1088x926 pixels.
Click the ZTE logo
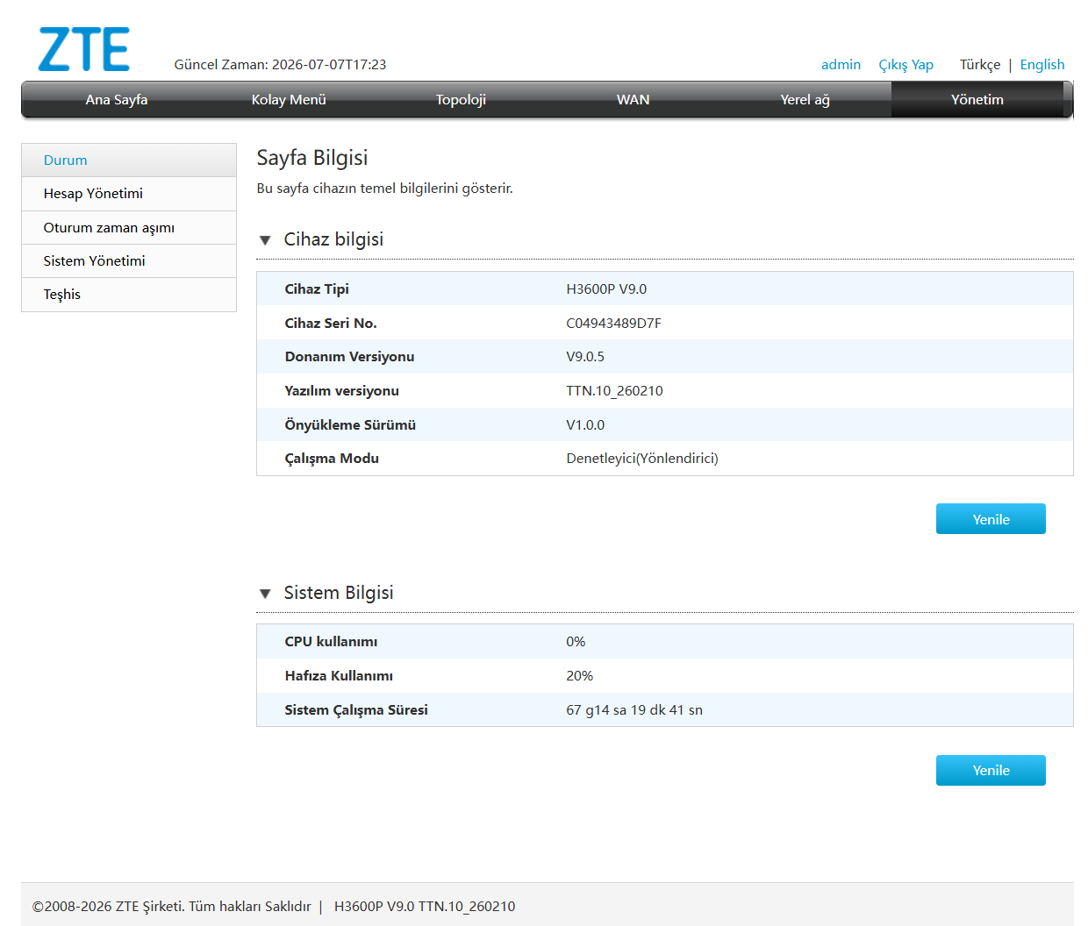84,49
